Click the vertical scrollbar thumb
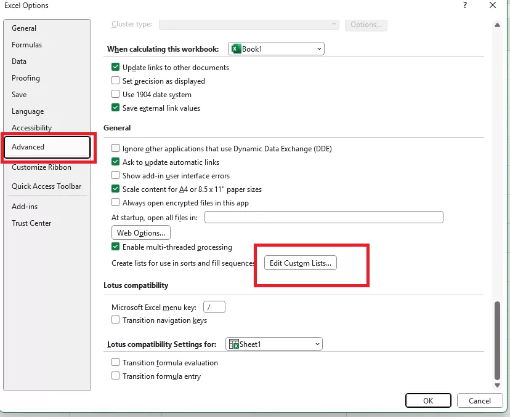The width and height of the screenshot is (510, 417). [x=497, y=341]
